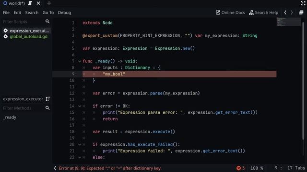Click the Filter Scripts search icon
This screenshot has width=307, height=172.
coord(47,21)
